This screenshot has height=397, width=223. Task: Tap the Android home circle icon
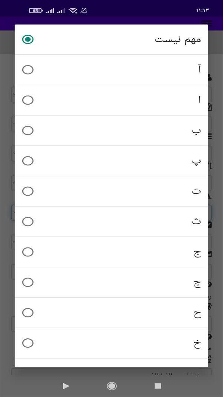click(111, 386)
